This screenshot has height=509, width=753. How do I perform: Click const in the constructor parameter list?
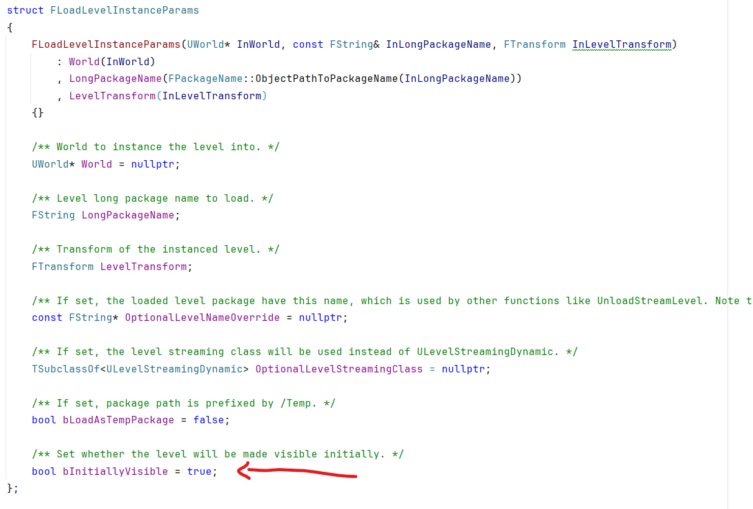[x=308, y=45]
